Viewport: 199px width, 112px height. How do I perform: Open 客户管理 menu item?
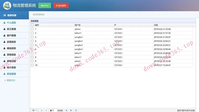[14, 36]
